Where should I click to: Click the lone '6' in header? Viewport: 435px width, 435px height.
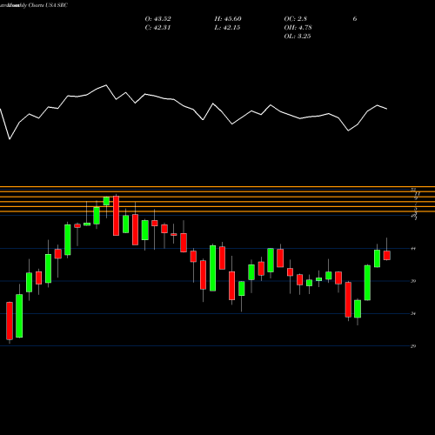355,19
